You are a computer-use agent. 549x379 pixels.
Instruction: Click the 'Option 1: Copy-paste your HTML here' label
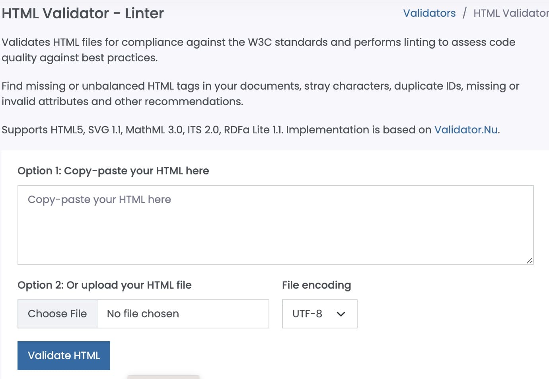point(113,171)
